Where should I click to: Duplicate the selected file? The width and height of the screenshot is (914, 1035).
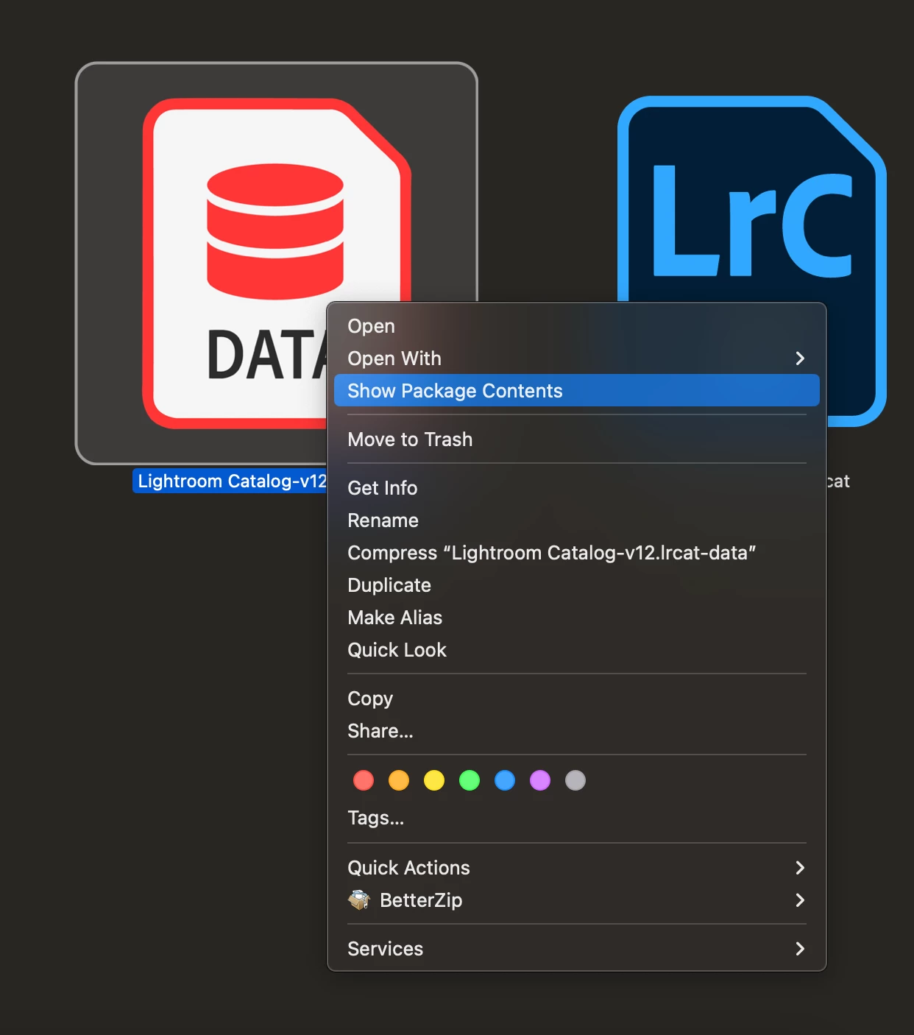click(x=577, y=585)
